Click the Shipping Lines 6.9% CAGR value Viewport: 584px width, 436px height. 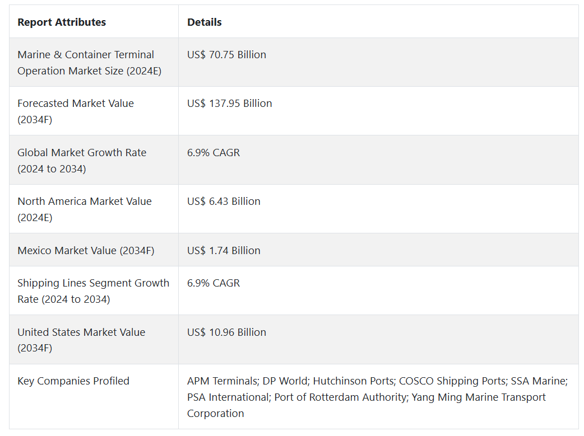(213, 283)
